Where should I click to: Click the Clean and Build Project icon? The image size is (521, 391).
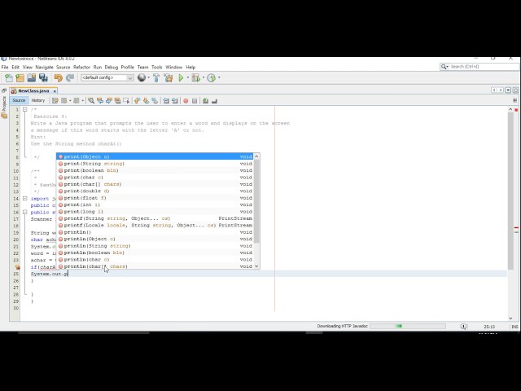[169, 78]
